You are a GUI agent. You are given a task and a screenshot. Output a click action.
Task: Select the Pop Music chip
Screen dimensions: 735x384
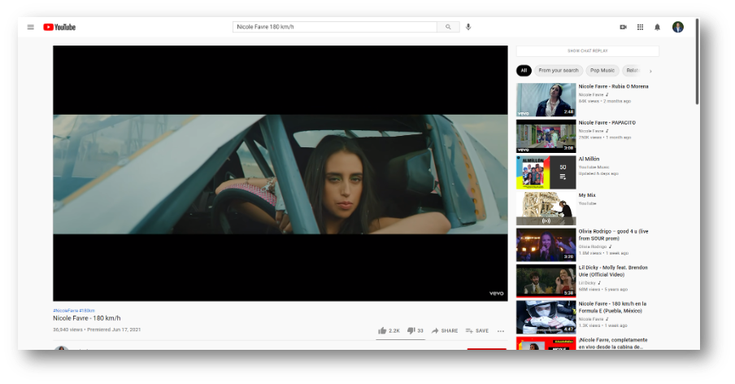(x=602, y=70)
